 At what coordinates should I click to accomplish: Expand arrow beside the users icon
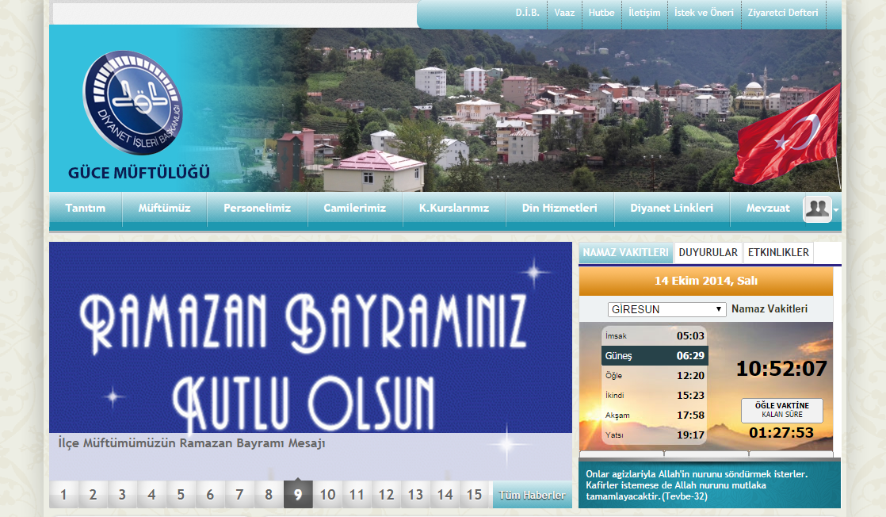point(836,210)
